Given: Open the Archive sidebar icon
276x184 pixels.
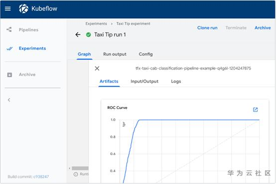Looking at the screenshot, I should pos(9,75).
